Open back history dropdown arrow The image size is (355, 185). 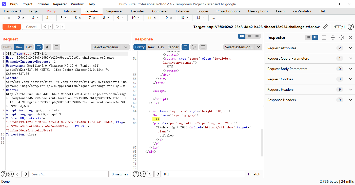click(50, 27)
